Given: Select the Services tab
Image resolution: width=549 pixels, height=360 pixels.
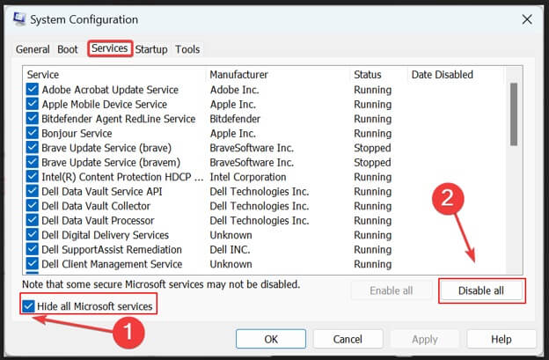Looking at the screenshot, I should tap(110, 48).
